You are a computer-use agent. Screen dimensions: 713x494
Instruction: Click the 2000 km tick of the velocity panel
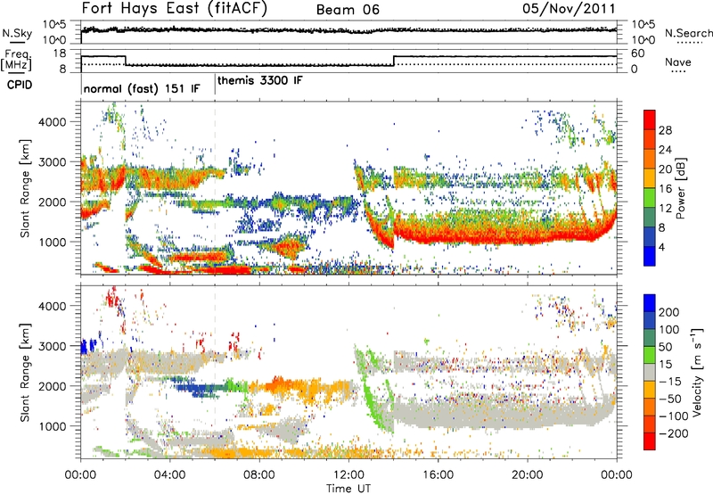tap(53, 386)
